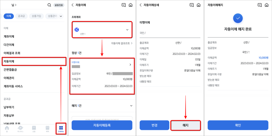Open chatbot icon on the 자동이체상세 screen

pos(192,5)
